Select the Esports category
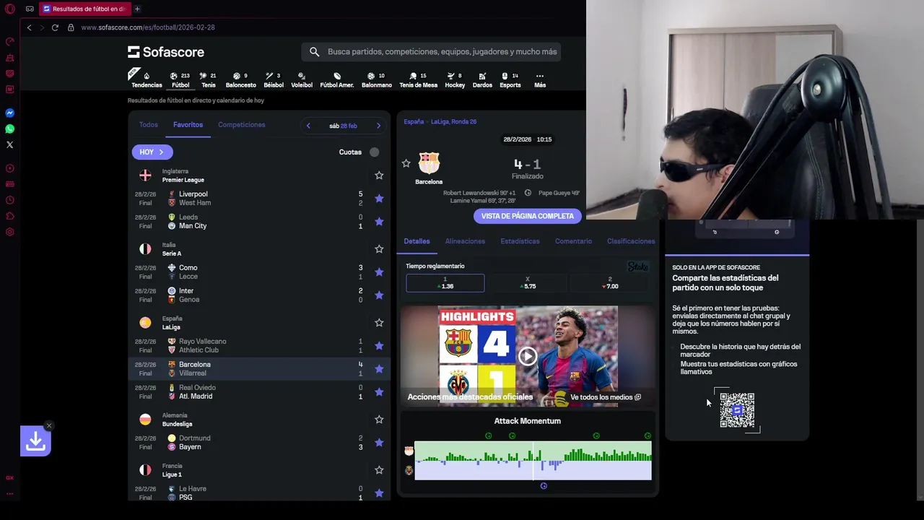Image resolution: width=924 pixels, height=520 pixels. [x=510, y=80]
